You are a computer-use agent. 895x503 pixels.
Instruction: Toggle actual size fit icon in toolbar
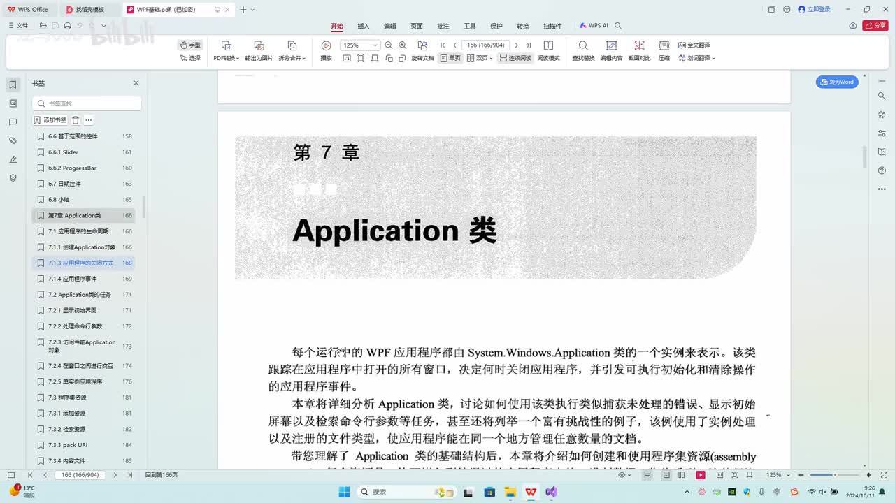click(347, 58)
